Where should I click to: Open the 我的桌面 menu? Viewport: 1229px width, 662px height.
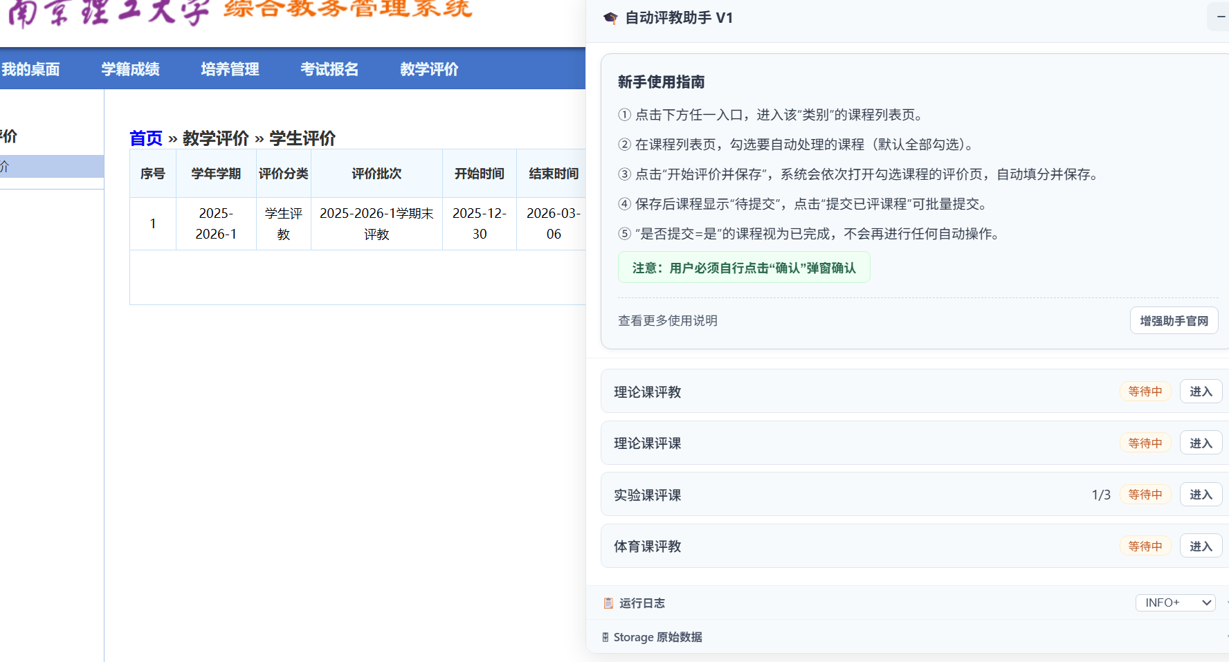click(x=30, y=69)
